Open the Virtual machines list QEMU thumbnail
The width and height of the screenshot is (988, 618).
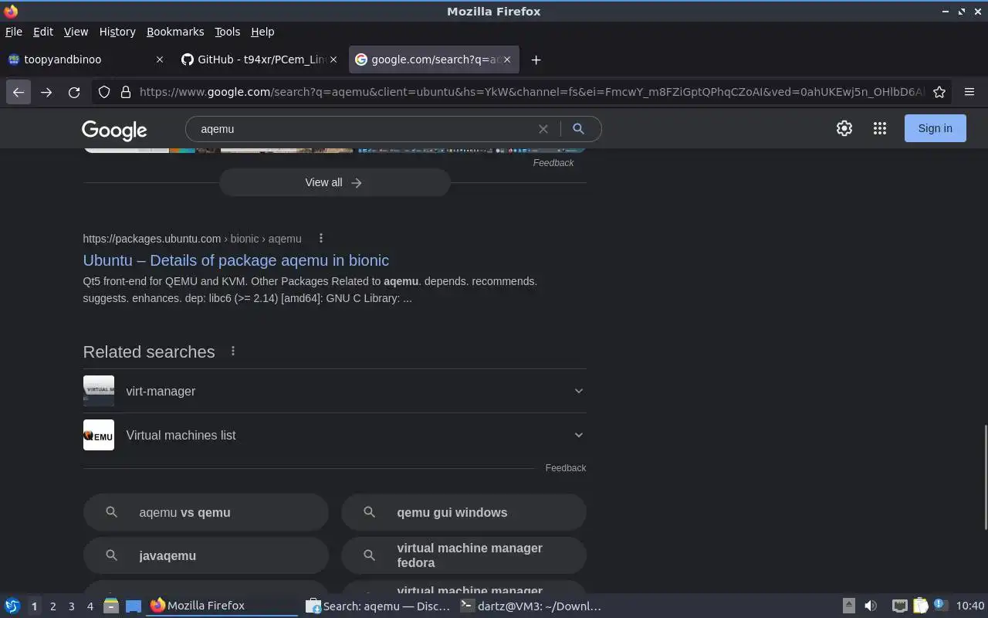coord(99,435)
